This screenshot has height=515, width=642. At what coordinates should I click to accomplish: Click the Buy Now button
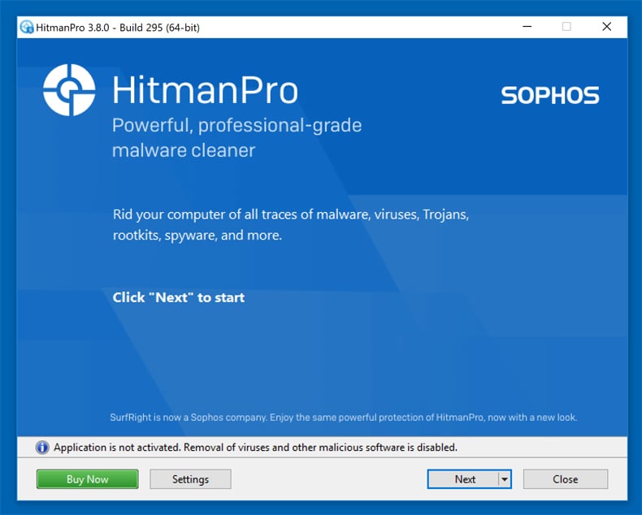87,479
